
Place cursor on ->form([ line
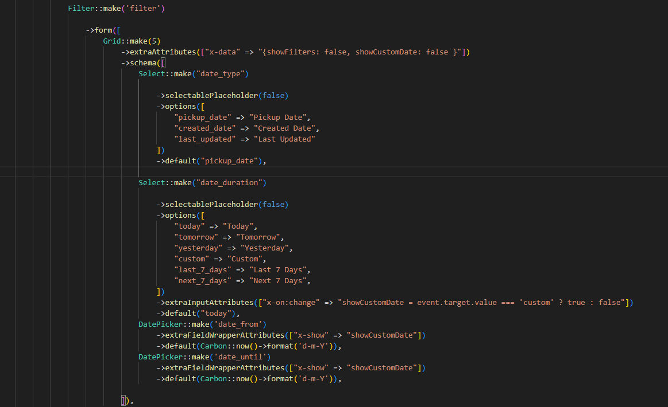[103, 30]
